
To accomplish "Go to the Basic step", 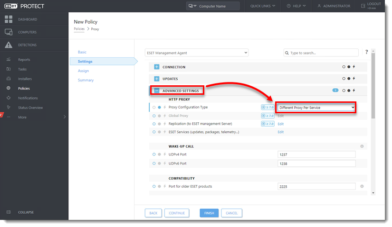I will pyautogui.click(x=82, y=52).
